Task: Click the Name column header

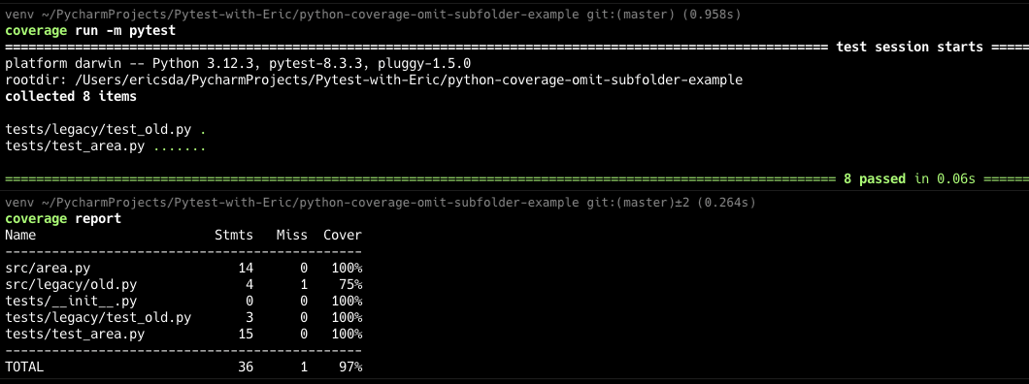Action: point(20,236)
